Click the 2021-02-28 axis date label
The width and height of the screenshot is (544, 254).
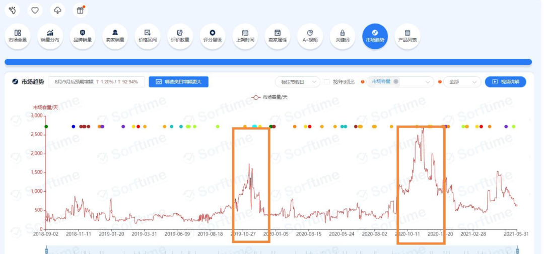(x=473, y=234)
